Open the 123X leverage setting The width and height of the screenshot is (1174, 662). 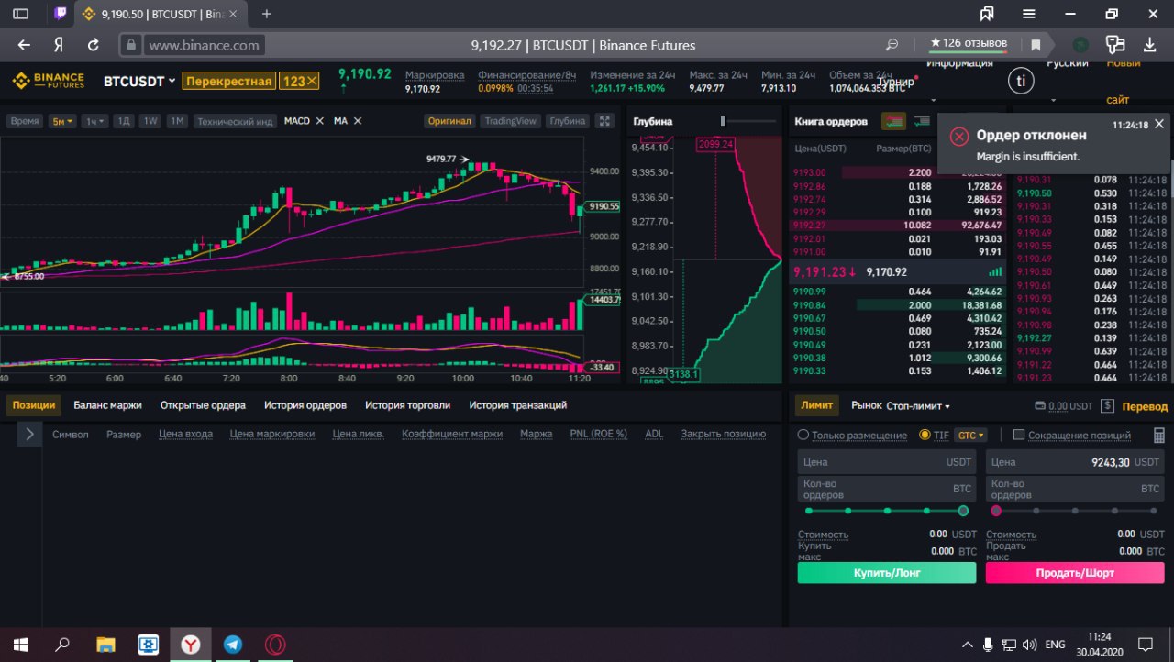point(300,81)
